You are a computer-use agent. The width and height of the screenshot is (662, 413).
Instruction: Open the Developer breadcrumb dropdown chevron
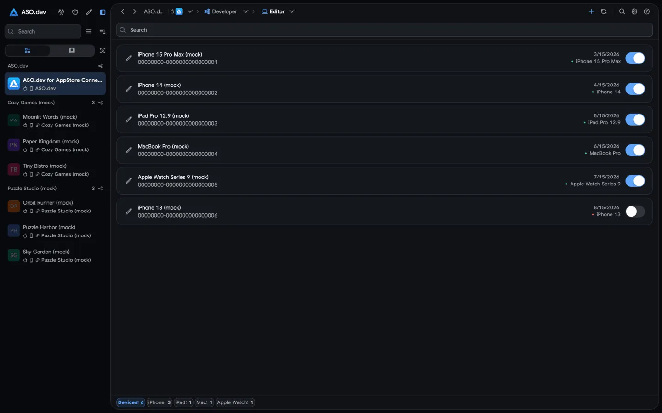click(x=246, y=11)
